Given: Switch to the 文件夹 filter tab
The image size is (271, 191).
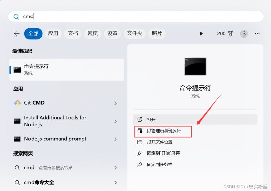Looking at the screenshot, I should [134, 33].
